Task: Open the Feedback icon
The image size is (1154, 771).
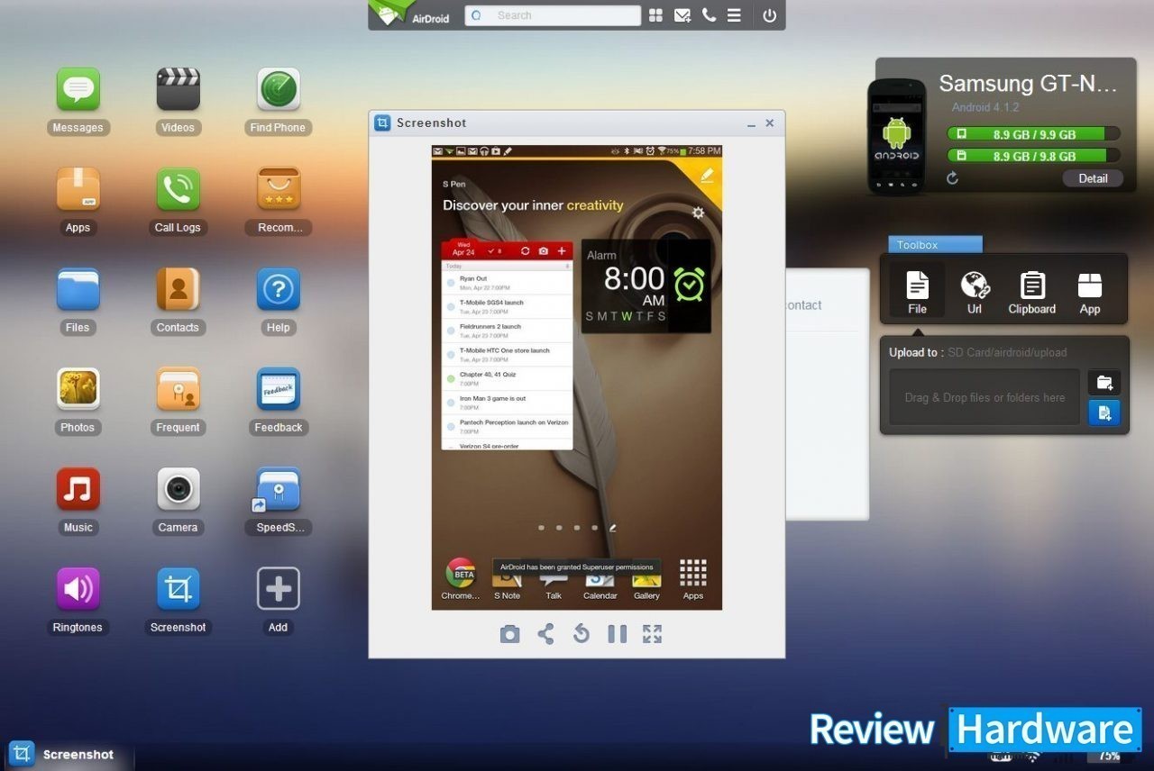Action: 279,389
